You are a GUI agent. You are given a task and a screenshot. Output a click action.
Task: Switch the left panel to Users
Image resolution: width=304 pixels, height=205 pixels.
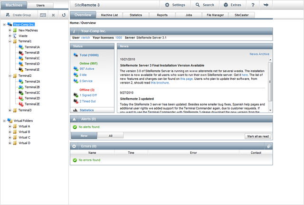pos(41,5)
